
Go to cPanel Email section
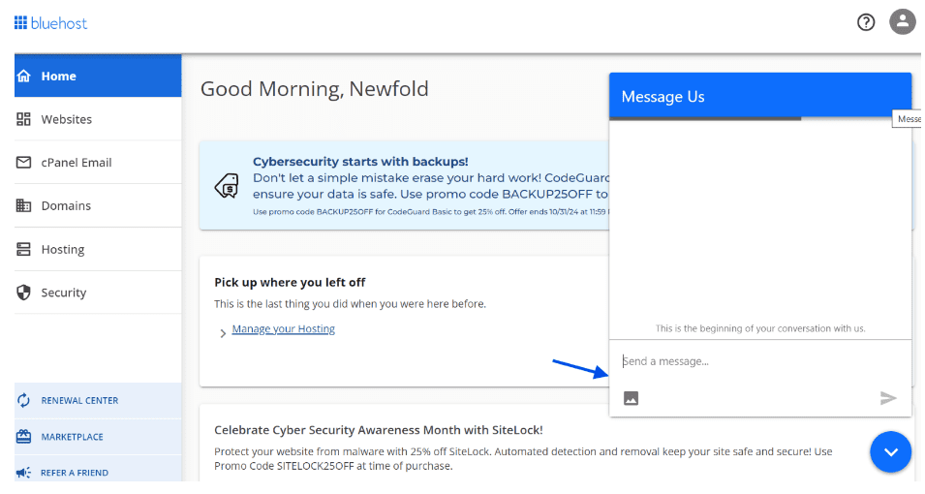[x=98, y=163]
